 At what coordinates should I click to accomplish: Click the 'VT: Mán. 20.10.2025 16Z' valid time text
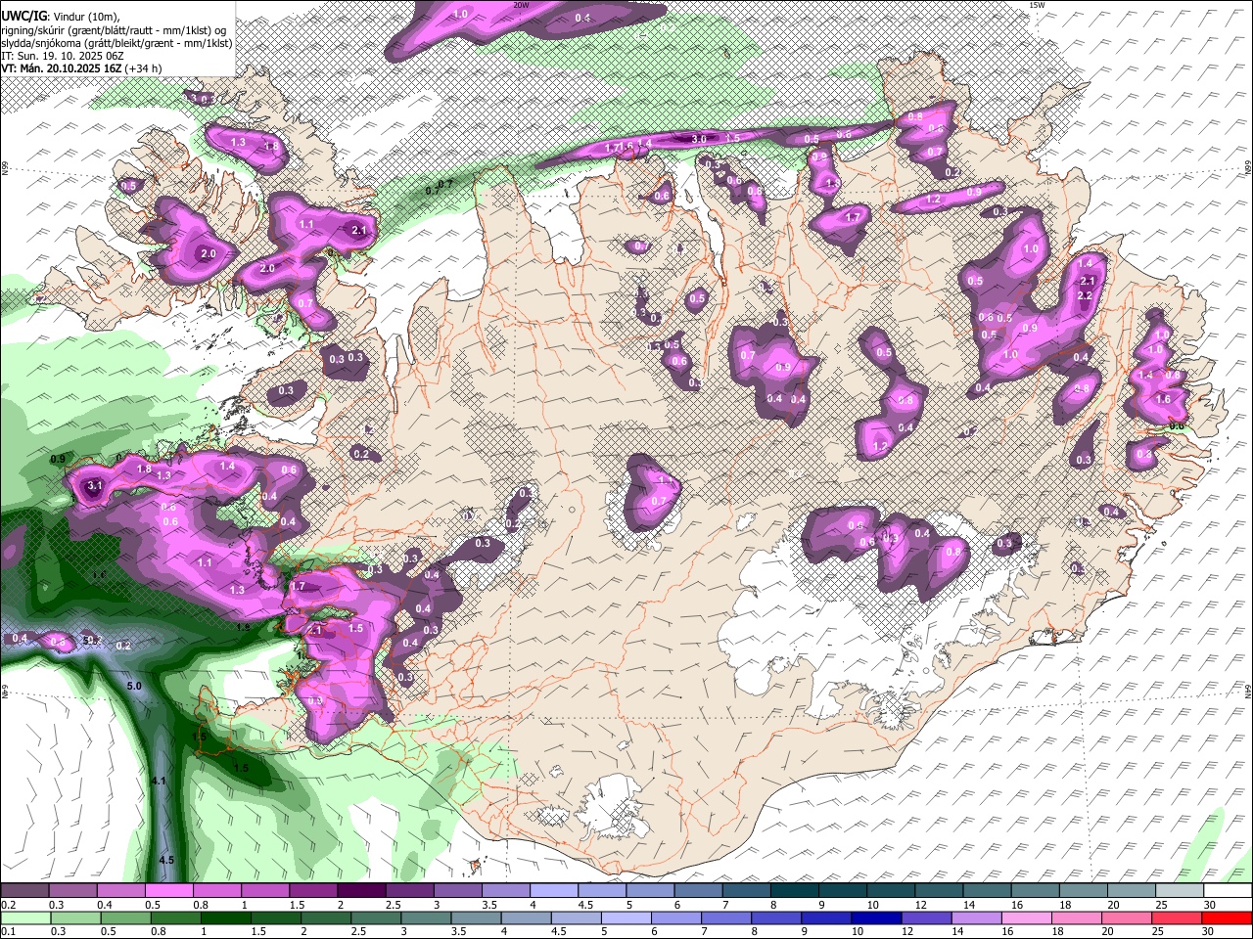point(63,68)
